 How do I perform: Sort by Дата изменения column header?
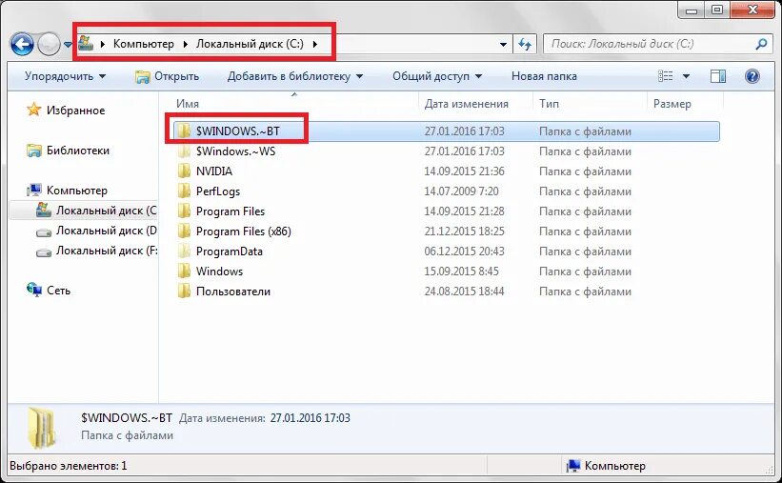coord(467,104)
